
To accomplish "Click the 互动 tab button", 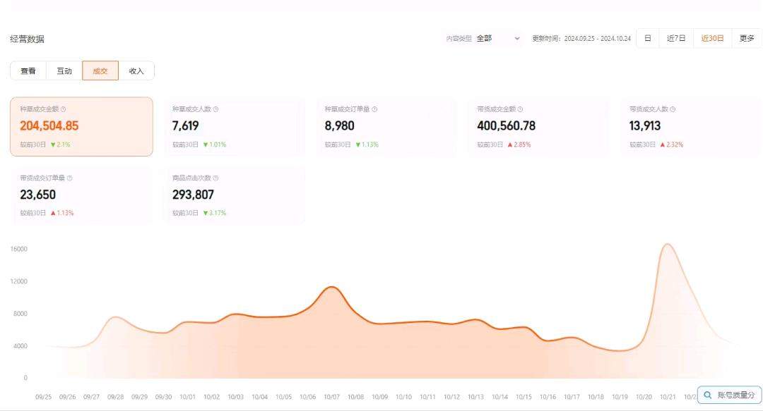I will (x=64, y=70).
